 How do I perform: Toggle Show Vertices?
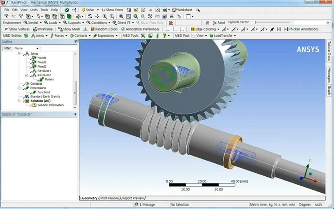pos(17,29)
